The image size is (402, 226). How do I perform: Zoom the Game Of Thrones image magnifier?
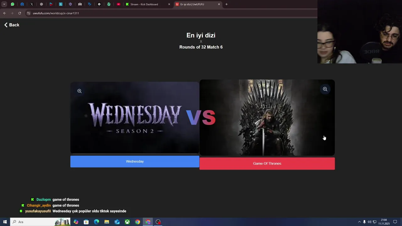[x=325, y=89]
